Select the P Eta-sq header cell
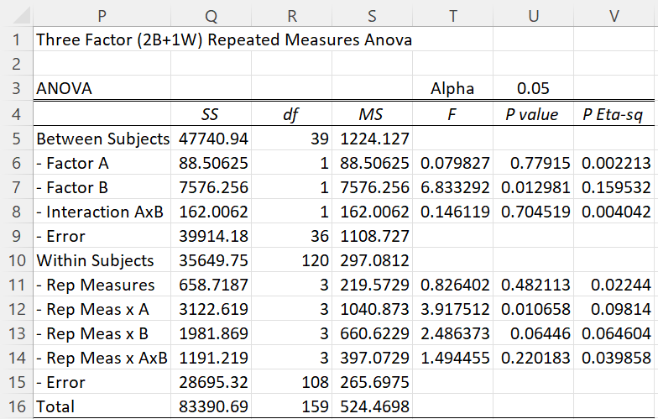658x419 pixels. point(614,114)
